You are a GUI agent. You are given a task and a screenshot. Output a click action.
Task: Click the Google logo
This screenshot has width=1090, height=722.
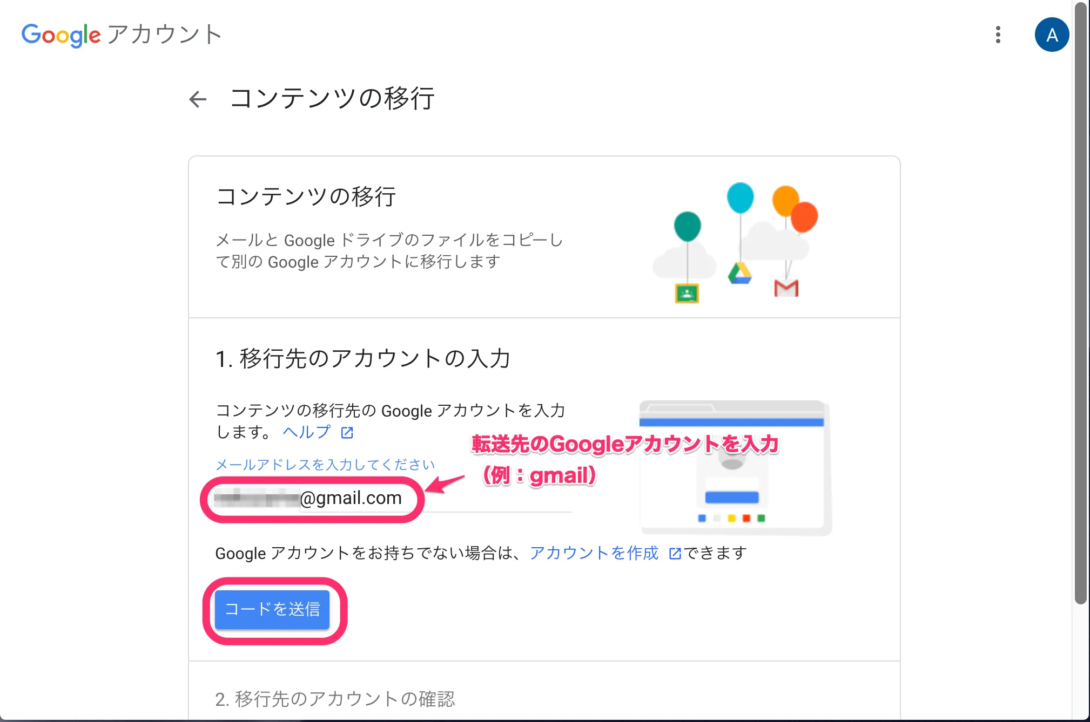[61, 35]
